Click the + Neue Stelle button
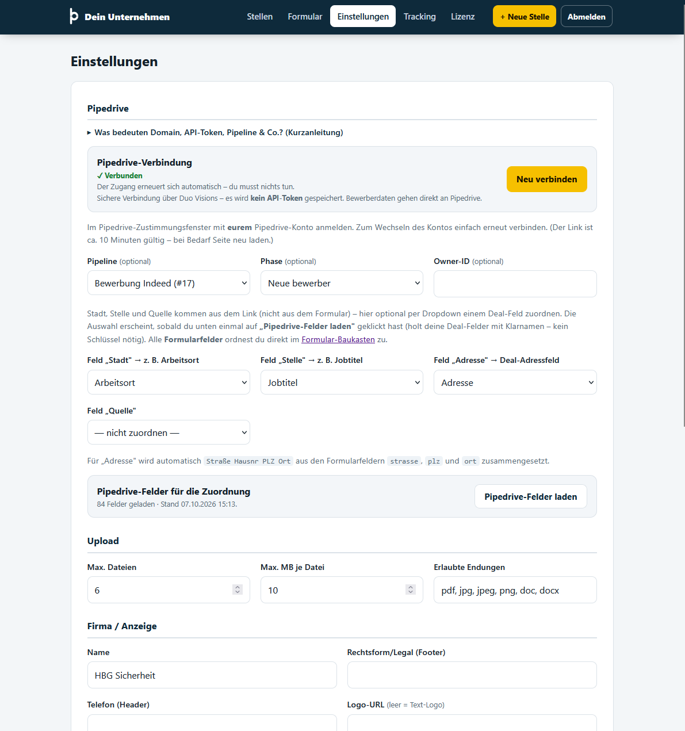Viewport: 685px width, 731px height. pyautogui.click(x=525, y=17)
